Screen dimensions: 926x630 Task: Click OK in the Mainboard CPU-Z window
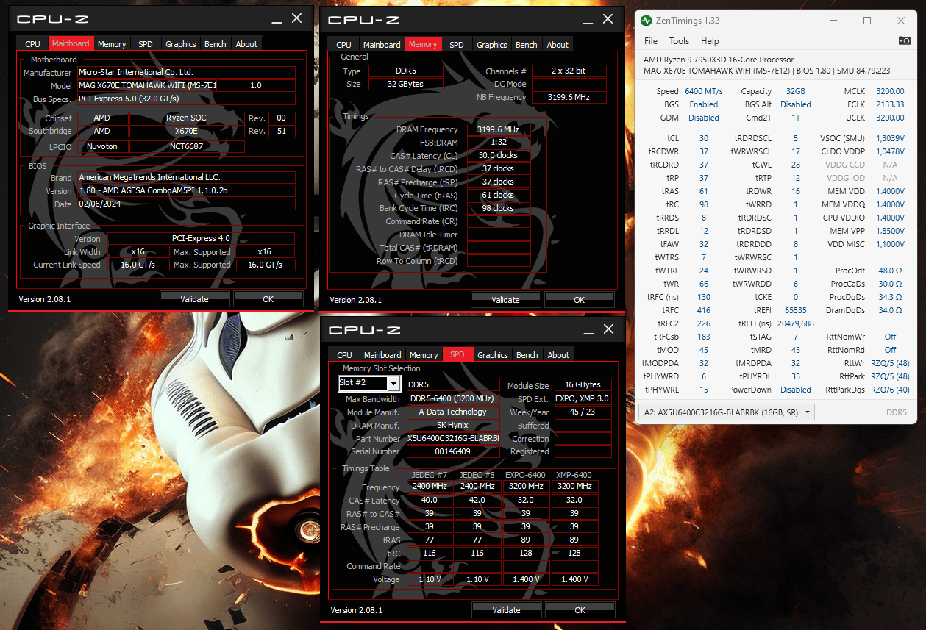268,298
